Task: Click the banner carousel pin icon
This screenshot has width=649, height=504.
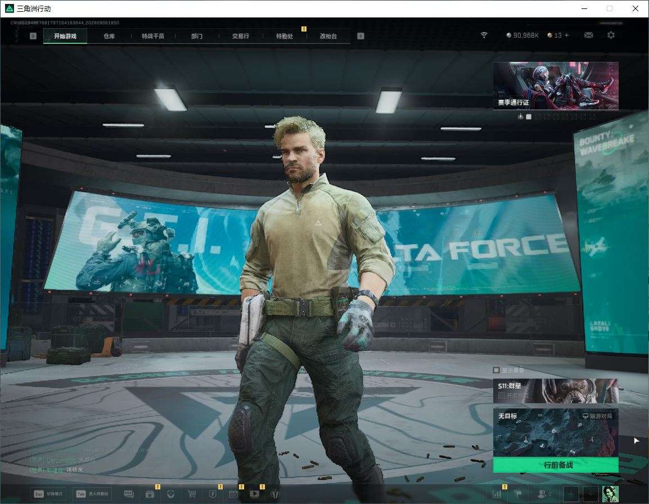Action: click(x=520, y=117)
